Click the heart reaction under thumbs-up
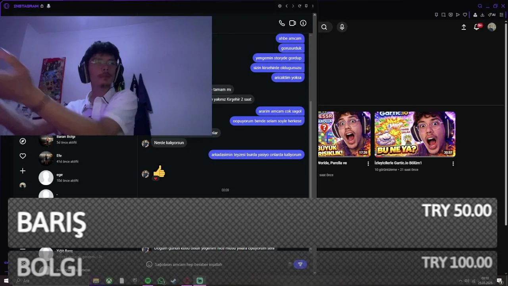This screenshot has height=286, width=508. point(156,179)
